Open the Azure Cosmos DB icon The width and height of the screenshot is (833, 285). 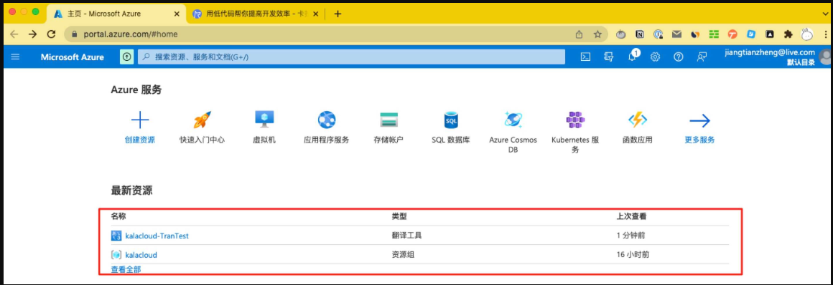coord(513,120)
